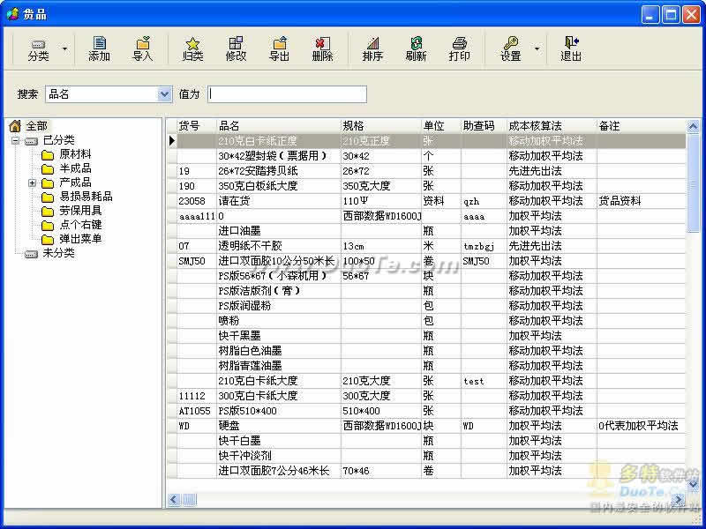Select the 易损易耗品 folder
This screenshot has height=529, width=706.
pos(86,197)
